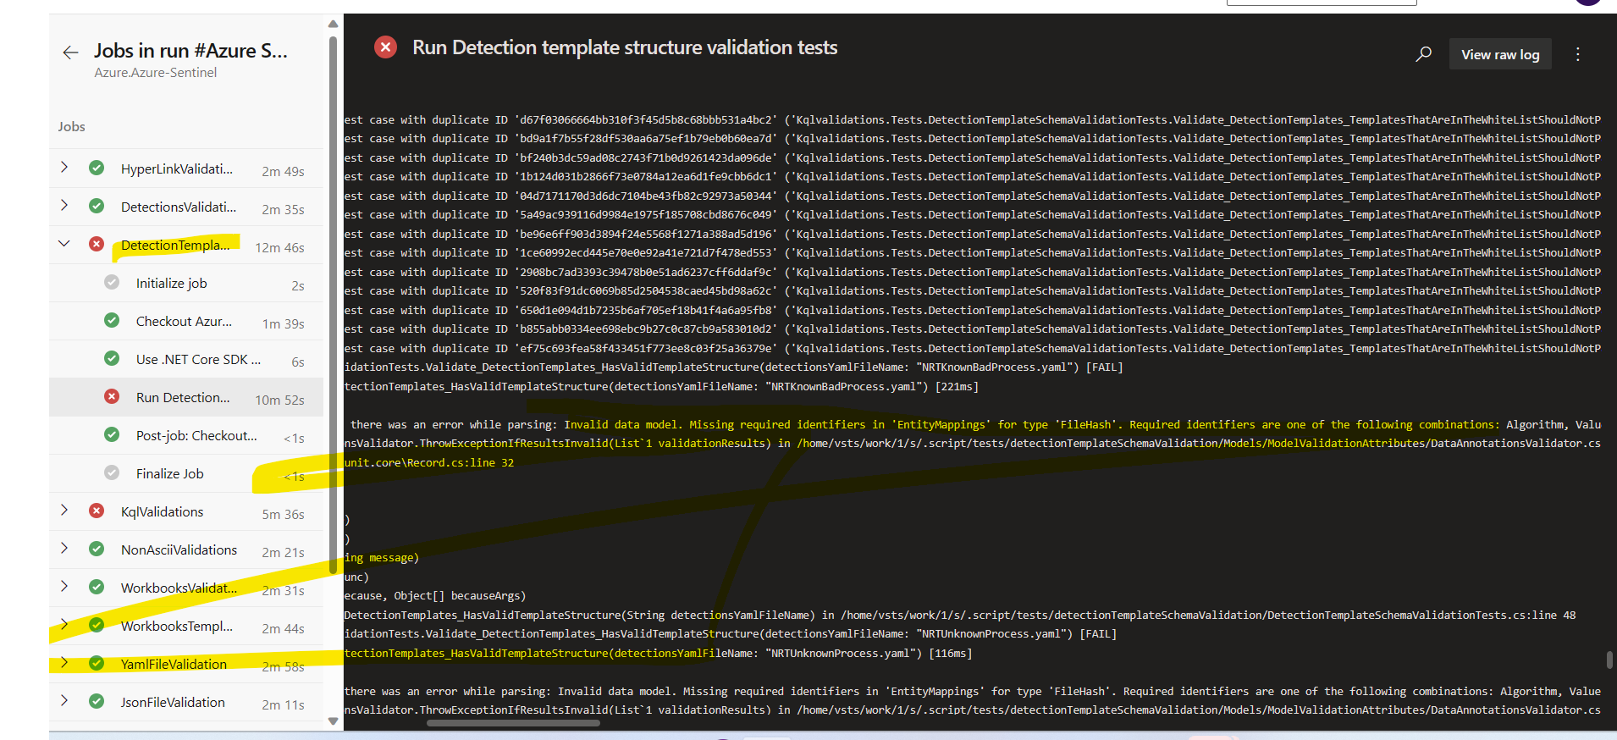Expand the WorkbooksTempl... job chevron

point(64,625)
